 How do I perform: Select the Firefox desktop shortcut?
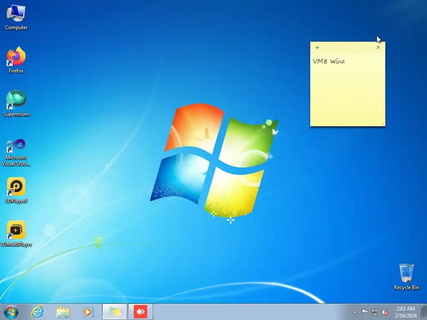point(16,60)
